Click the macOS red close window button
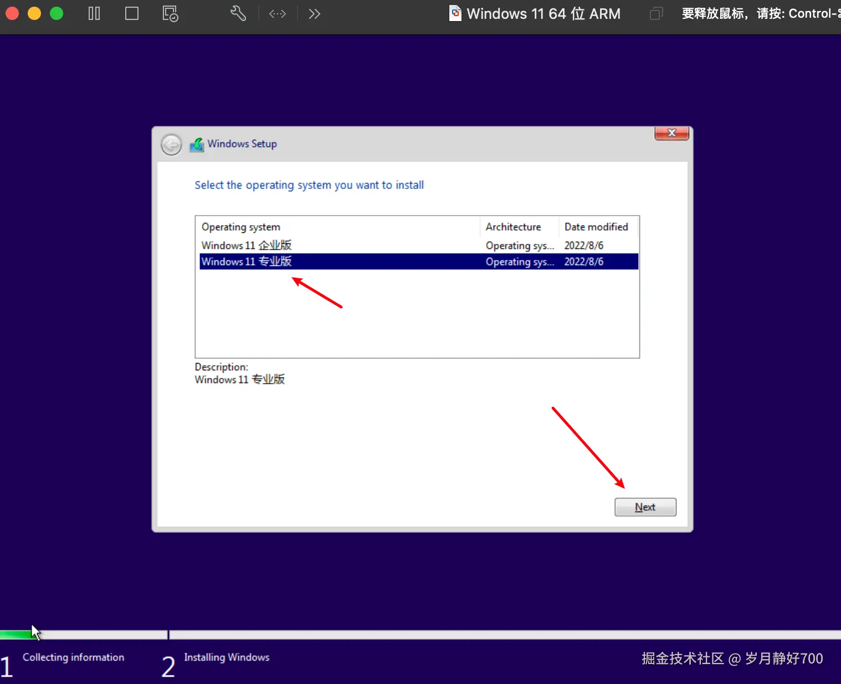 click(12, 13)
